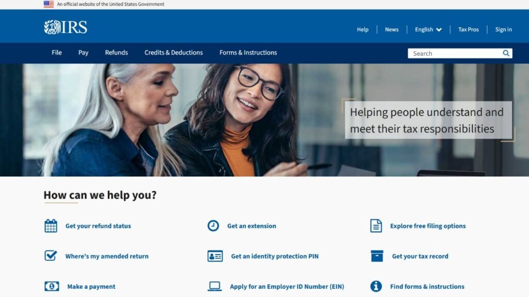Open the Get your refund status link
Image resolution: width=529 pixels, height=297 pixels.
tap(98, 226)
